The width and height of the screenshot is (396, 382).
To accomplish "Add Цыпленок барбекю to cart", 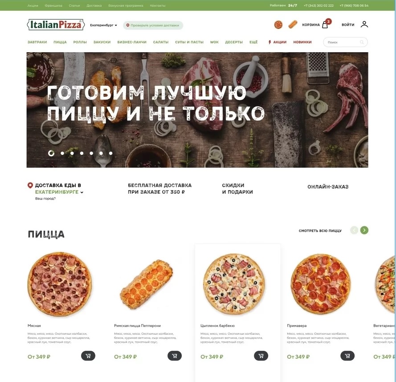I will point(261,356).
